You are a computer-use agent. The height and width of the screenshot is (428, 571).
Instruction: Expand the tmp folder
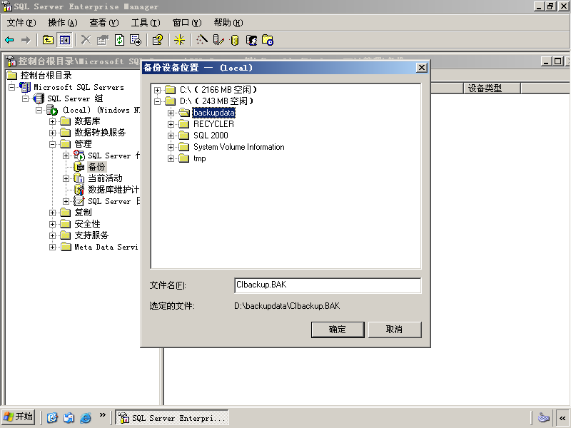171,158
